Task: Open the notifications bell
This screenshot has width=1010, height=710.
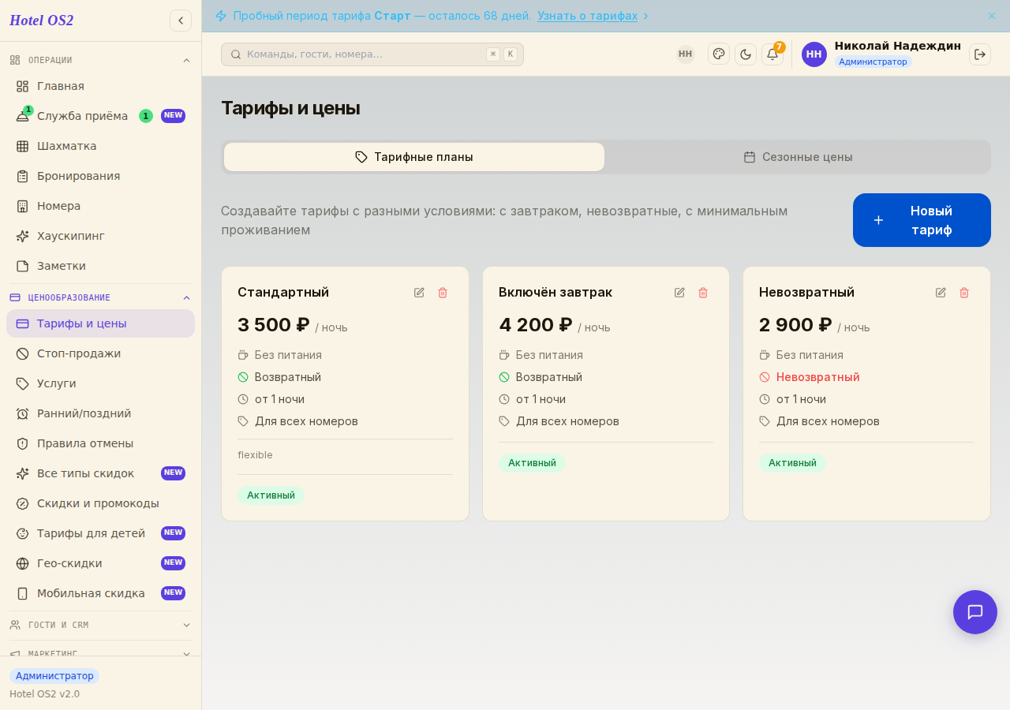Action: click(x=772, y=54)
